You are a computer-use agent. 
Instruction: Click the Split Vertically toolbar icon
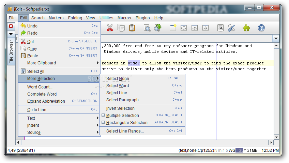click(206, 28)
